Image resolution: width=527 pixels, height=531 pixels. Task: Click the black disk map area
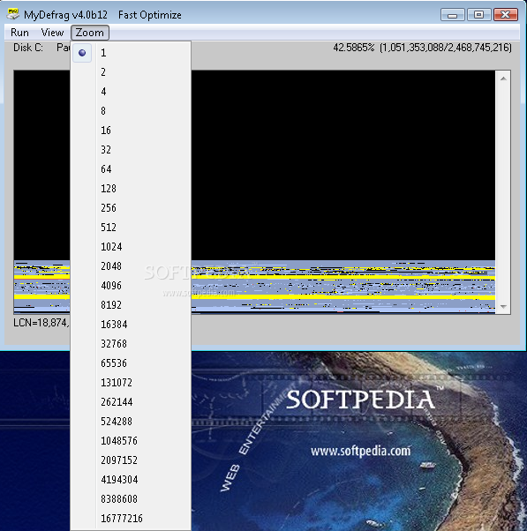[343, 165]
